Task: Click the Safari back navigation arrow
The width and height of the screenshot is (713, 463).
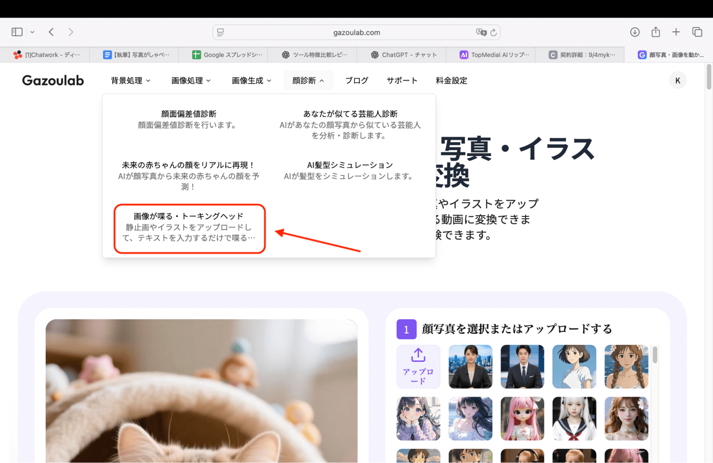Action: click(51, 32)
